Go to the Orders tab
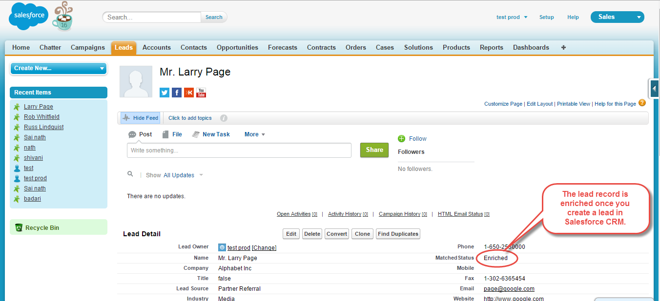This screenshot has height=301, width=660. (x=356, y=48)
